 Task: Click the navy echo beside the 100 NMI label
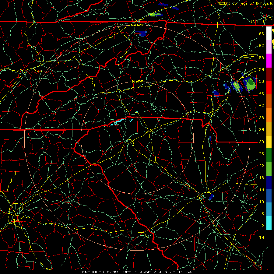pyautogui.click(x=142, y=33)
